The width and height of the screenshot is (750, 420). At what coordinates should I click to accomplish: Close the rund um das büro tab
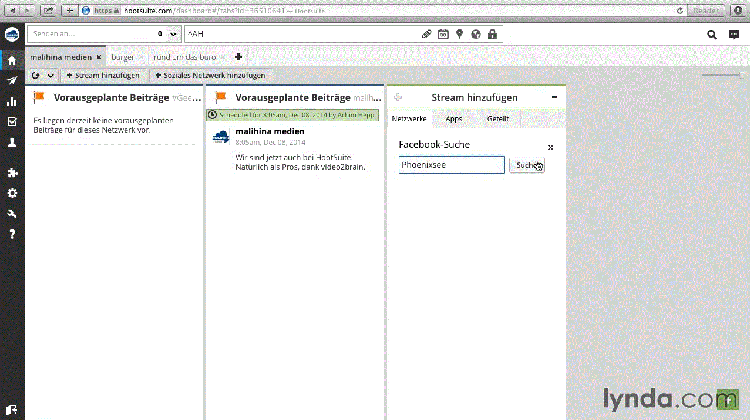pyautogui.click(x=223, y=57)
